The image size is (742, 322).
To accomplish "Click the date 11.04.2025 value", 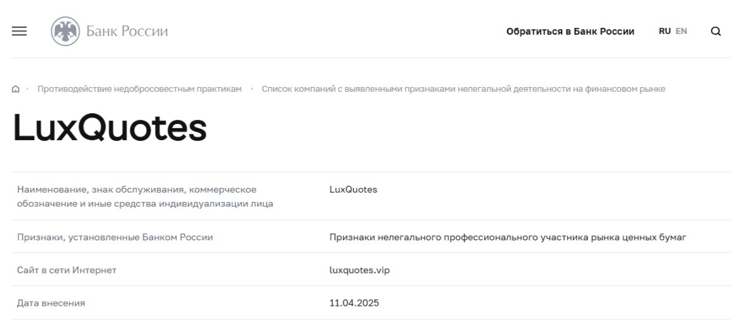I will pos(354,303).
